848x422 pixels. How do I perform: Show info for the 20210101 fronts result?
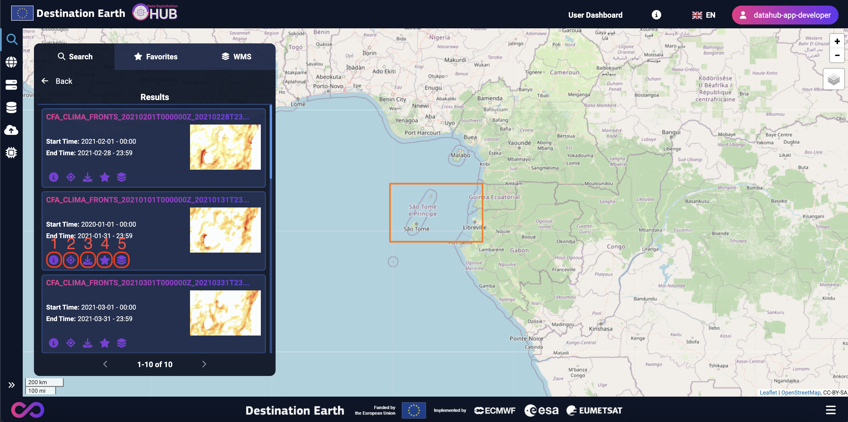coord(54,260)
